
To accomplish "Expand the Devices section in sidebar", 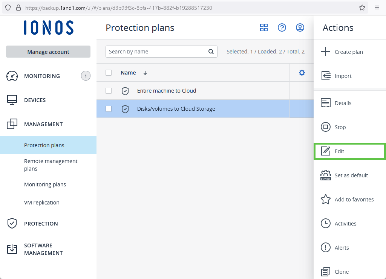I will pyautogui.click(x=35, y=100).
